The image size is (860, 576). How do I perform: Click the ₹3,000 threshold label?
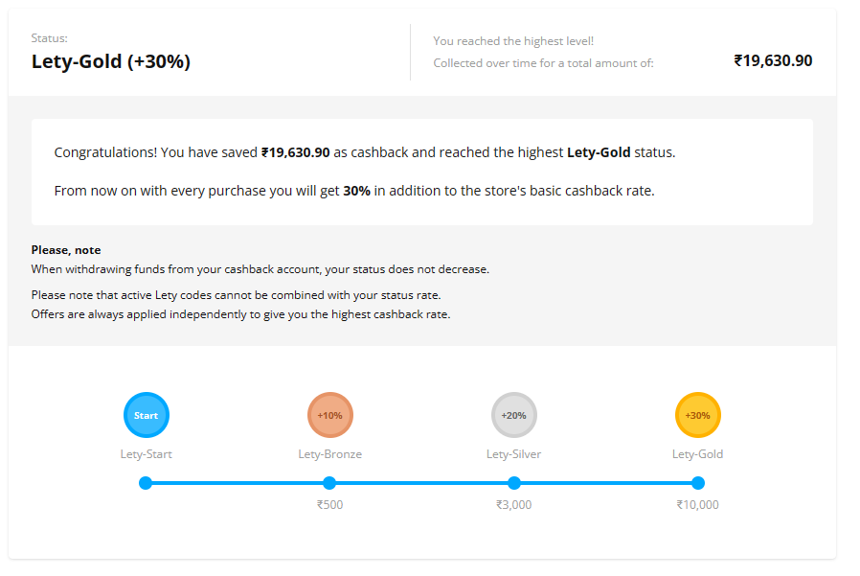(514, 505)
